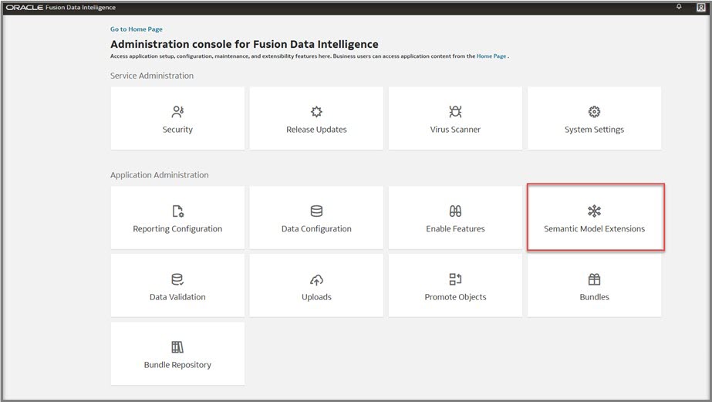Click the Bundle Repository books icon
The width and height of the screenshot is (712, 402).
(177, 347)
